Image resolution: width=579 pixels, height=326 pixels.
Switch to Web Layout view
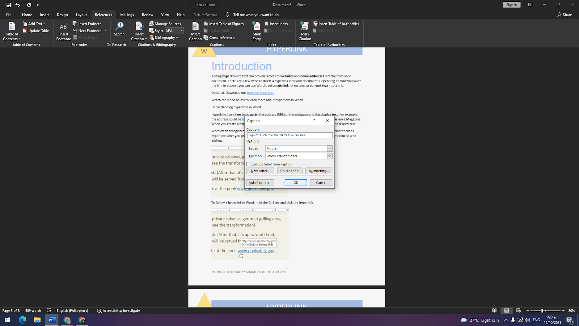point(519,310)
